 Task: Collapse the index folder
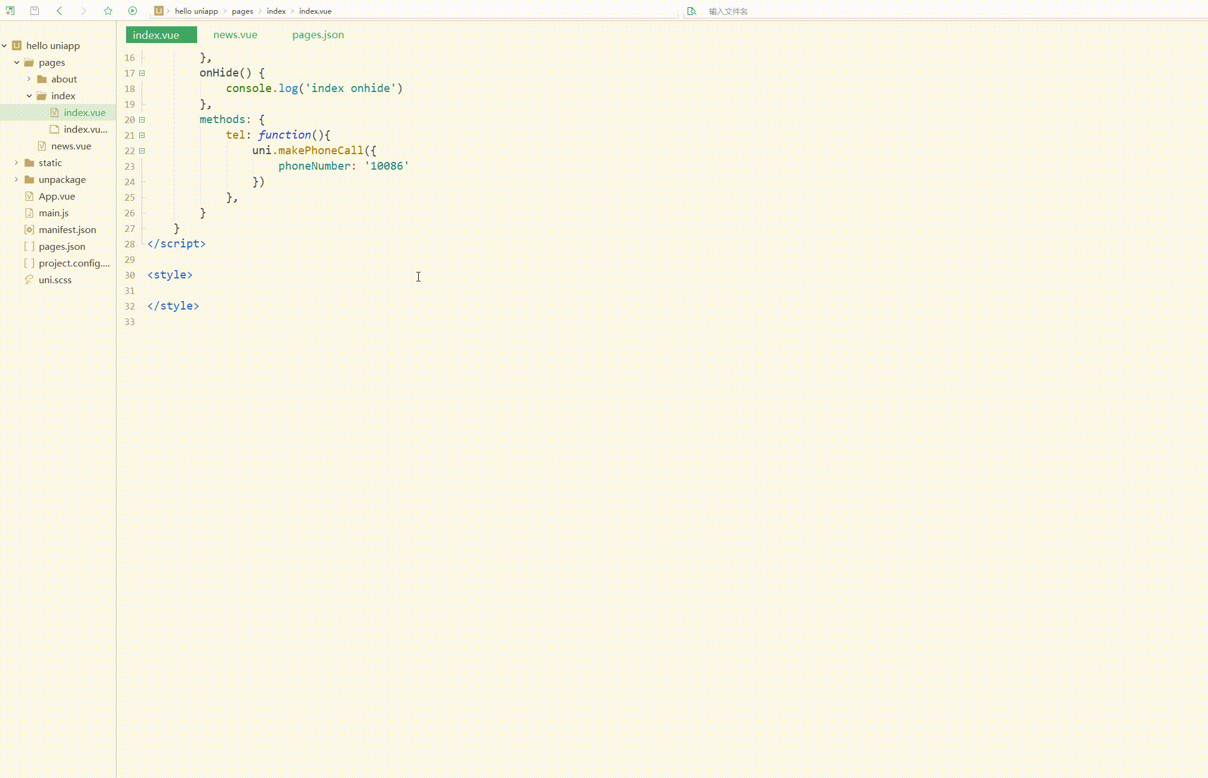click(29, 96)
